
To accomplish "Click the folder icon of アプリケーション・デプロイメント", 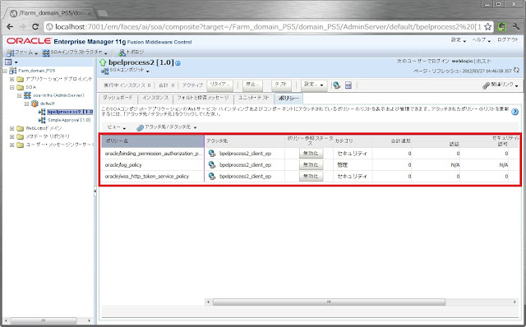I will pyautogui.click(x=20, y=79).
